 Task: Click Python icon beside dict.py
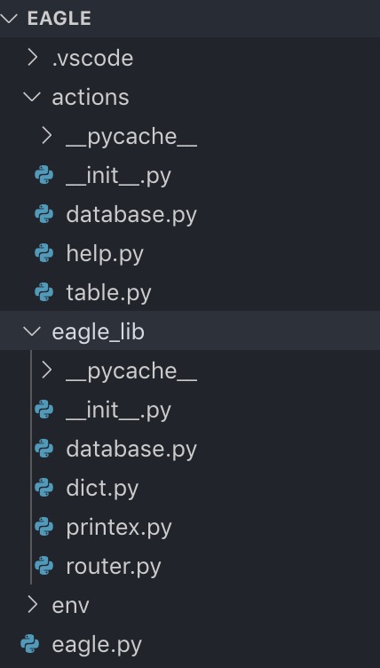click(x=44, y=489)
